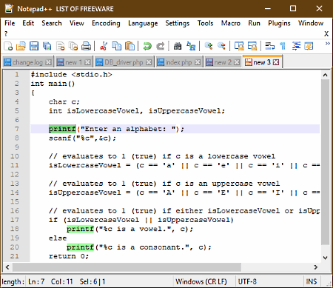Screen dimensions: 333x288
Task: Close the new 1 tab
Action: 87,62
